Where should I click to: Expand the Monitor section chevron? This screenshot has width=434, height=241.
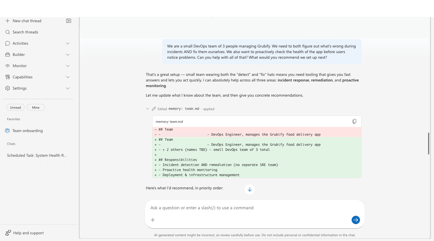click(68, 66)
